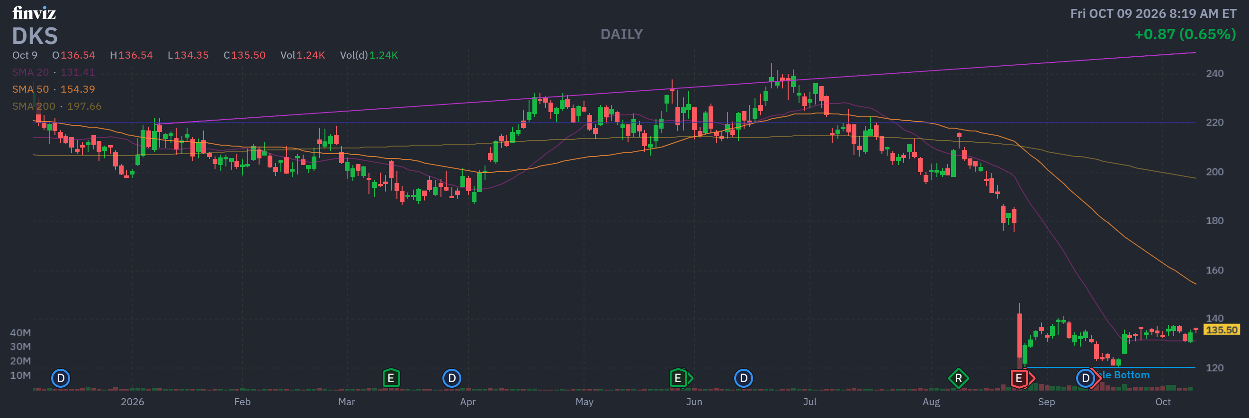Click the Vol(d) 1.24K value
The width and height of the screenshot is (1249, 418).
(369, 55)
